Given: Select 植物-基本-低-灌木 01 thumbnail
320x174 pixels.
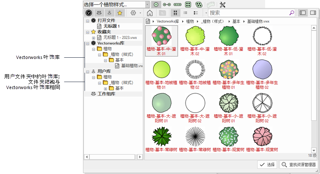Looking at the screenshot, I should click(x=228, y=41).
